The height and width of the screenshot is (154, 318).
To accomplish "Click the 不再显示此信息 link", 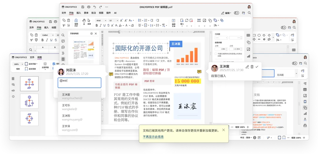I will tap(153, 137).
